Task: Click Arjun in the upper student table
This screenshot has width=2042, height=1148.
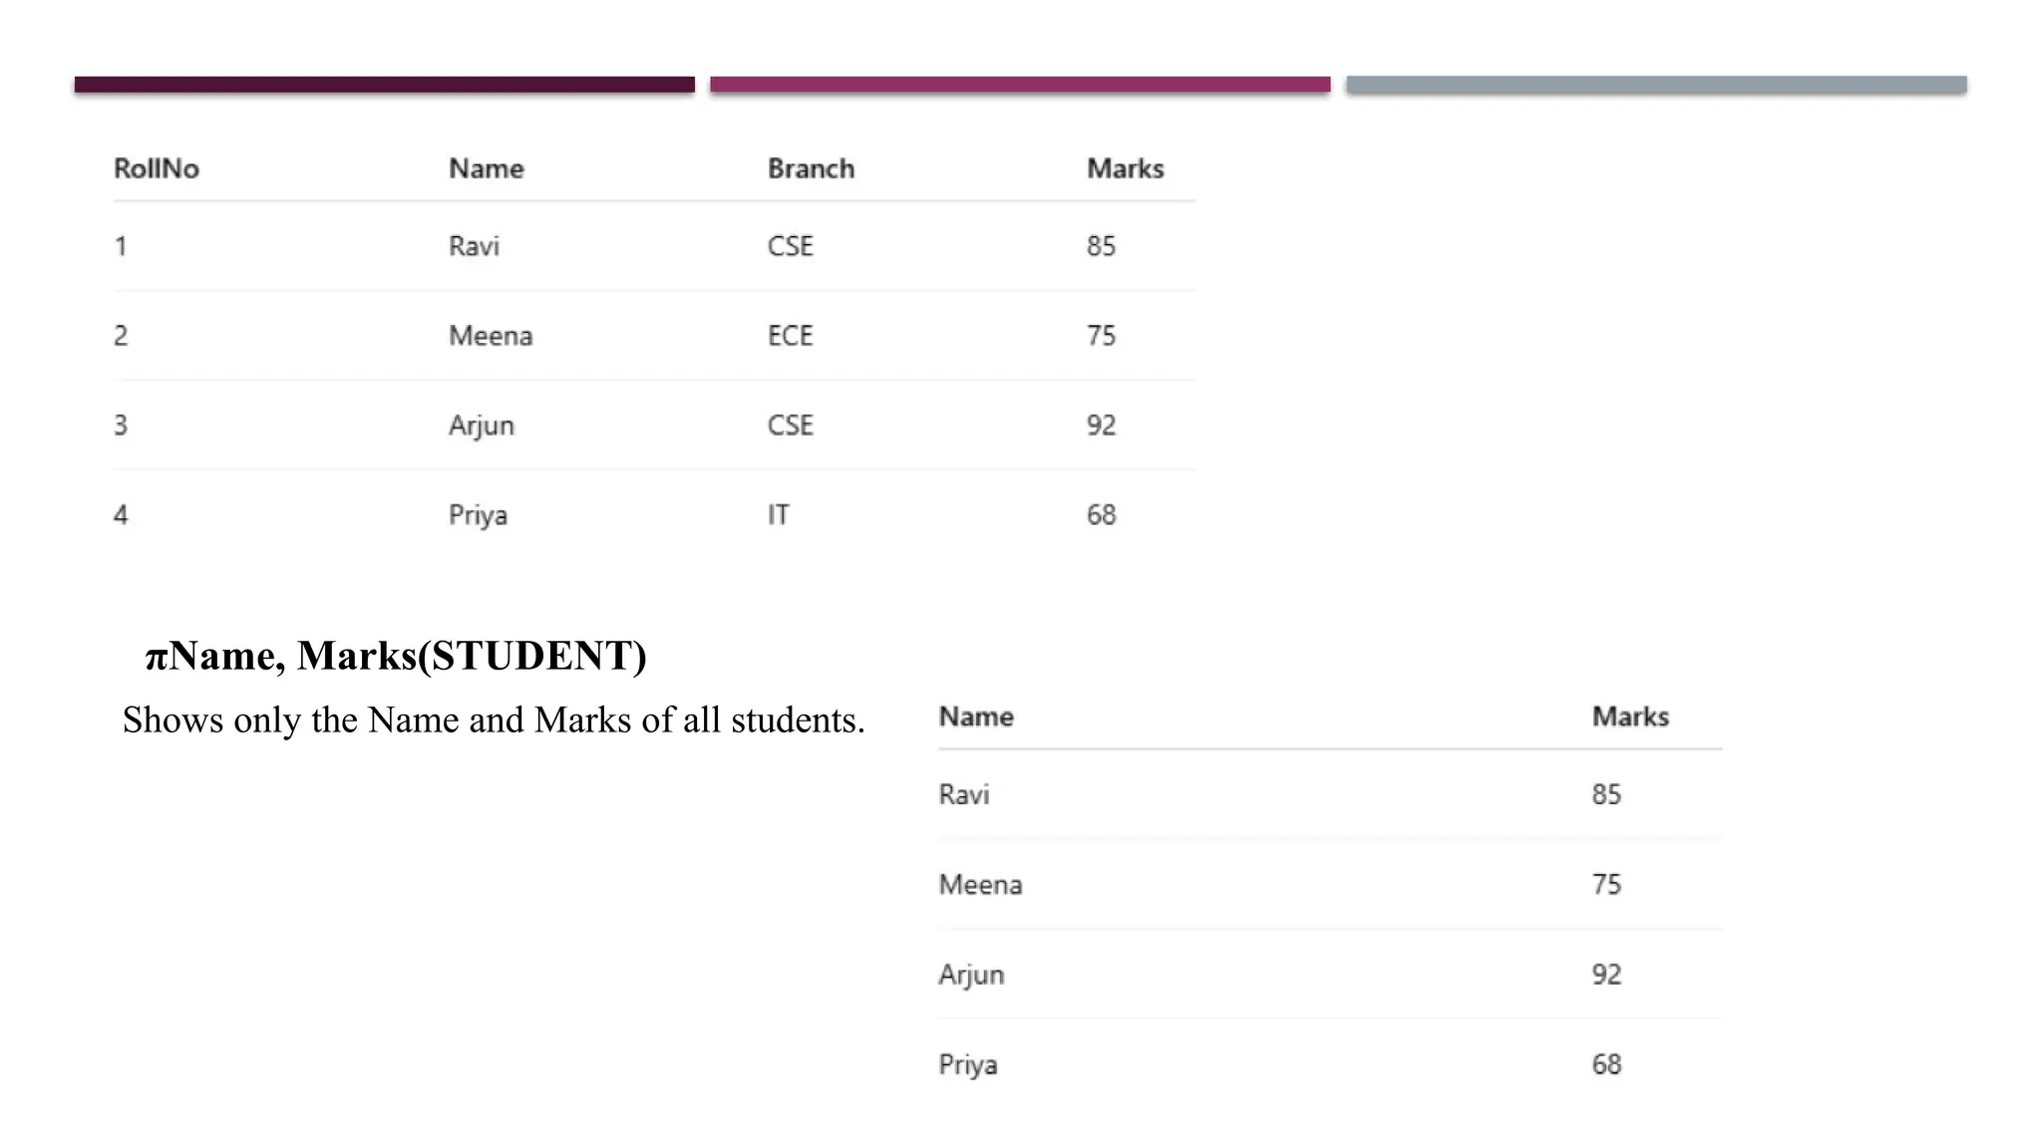Action: tap(482, 427)
